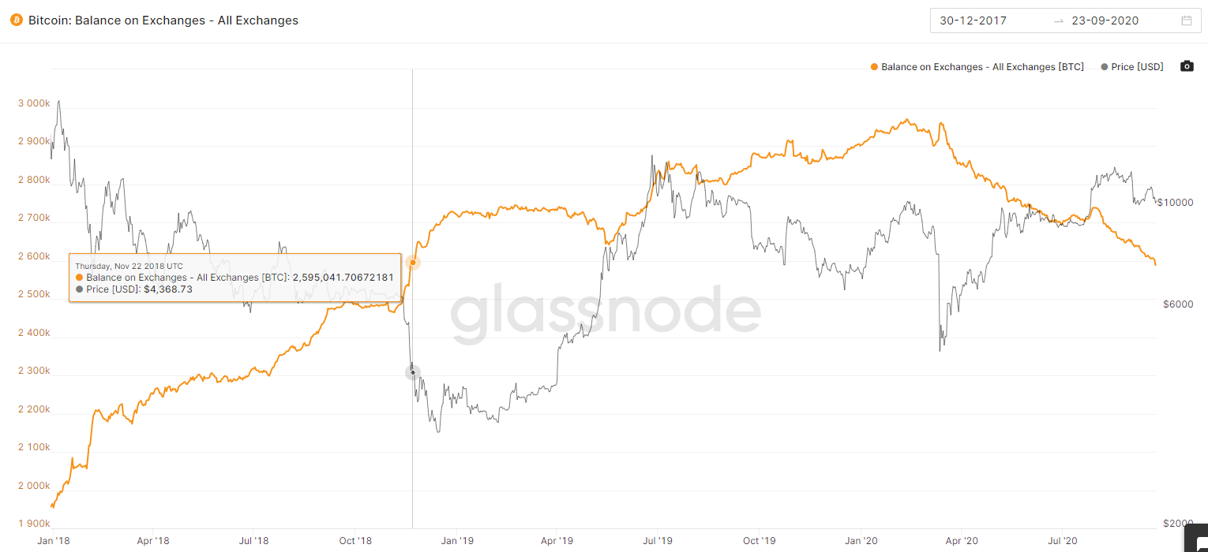Click the glassnode watermark in the chart
This screenshot has width=1208, height=552.
(606, 314)
